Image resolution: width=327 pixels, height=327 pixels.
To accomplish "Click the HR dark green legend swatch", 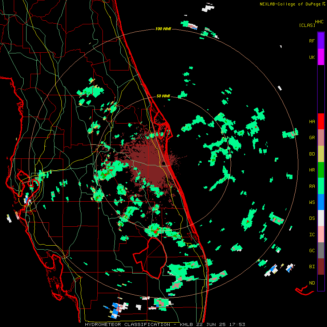I will [x=321, y=170].
